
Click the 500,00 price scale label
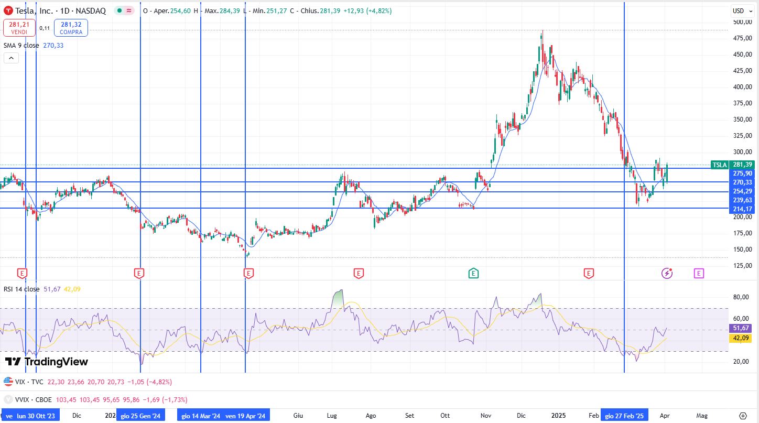743,22
